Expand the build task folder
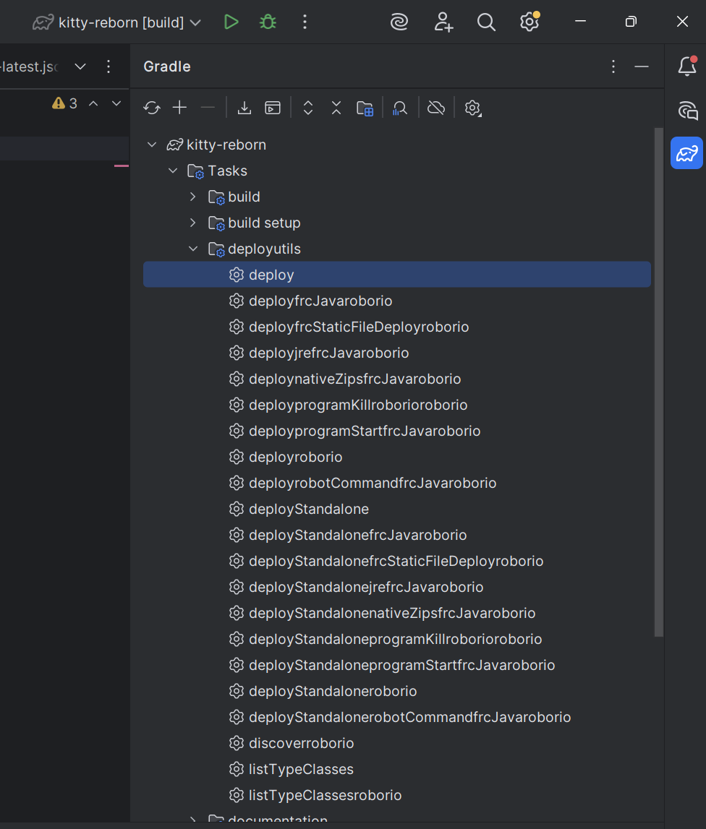 click(x=193, y=197)
